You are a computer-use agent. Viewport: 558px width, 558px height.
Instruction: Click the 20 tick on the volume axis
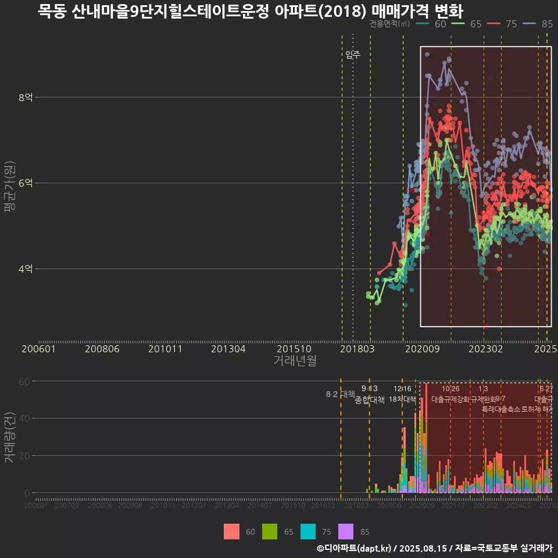pos(24,456)
